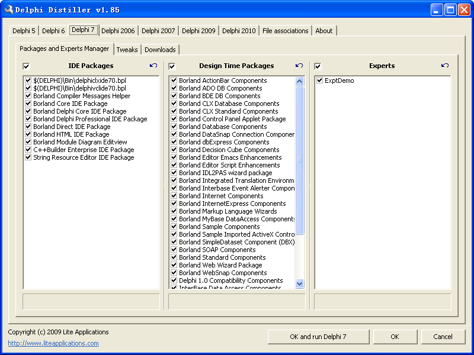Screen dimensions: 474x355
Task: Uncheck Delphi 1.0 Compatibility Components
Action: coord(174,280)
